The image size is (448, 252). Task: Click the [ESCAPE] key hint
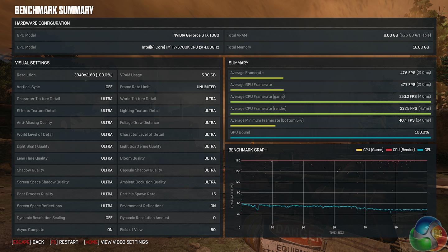[21, 242]
